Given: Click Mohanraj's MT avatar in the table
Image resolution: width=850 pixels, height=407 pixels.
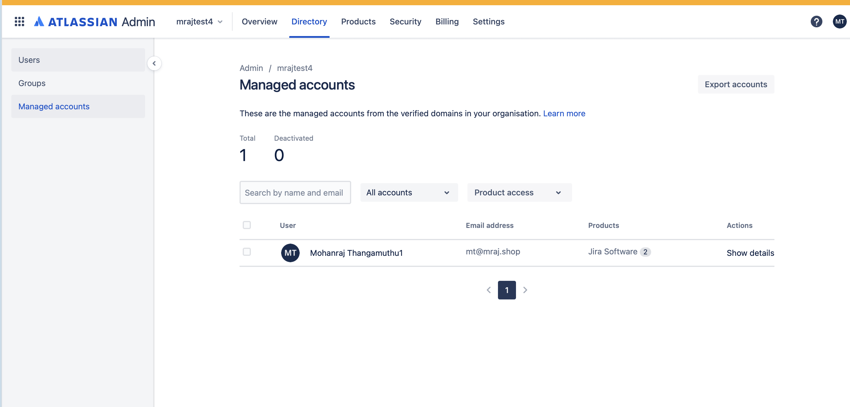Looking at the screenshot, I should tap(290, 253).
